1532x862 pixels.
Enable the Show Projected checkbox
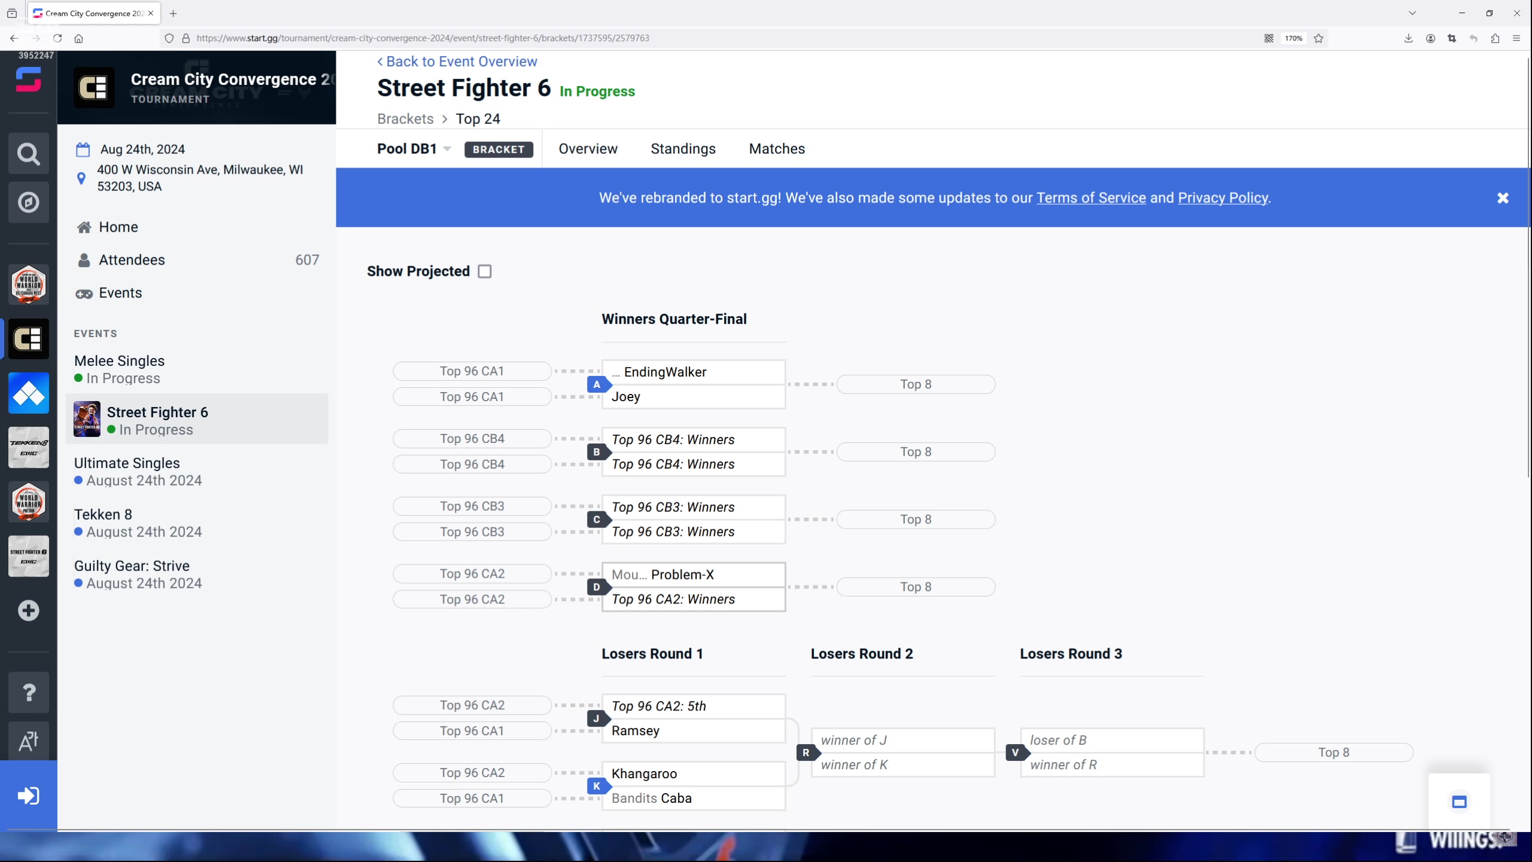pyautogui.click(x=485, y=271)
